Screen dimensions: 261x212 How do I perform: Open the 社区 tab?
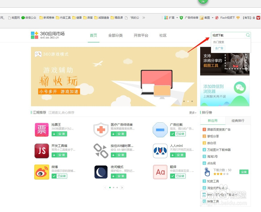click(163, 35)
